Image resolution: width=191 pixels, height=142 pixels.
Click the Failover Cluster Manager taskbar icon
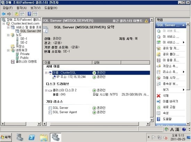56,138
